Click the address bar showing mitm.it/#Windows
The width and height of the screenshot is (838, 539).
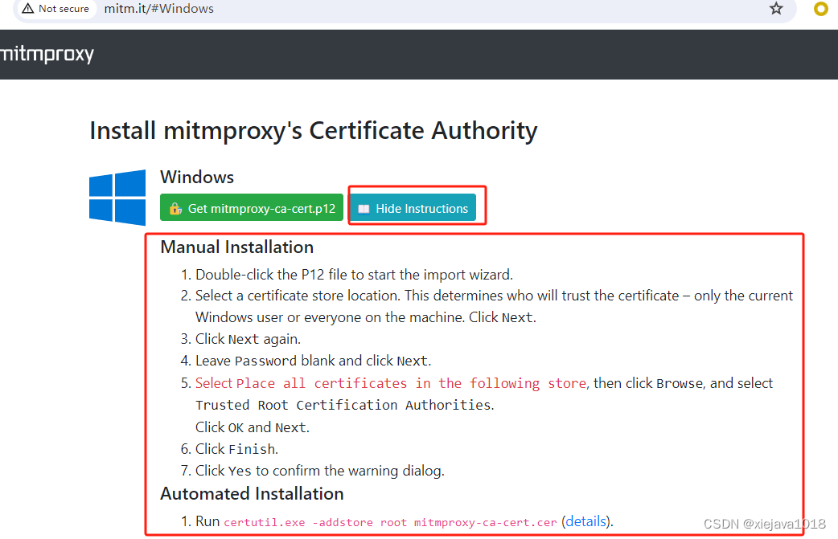coord(158,9)
